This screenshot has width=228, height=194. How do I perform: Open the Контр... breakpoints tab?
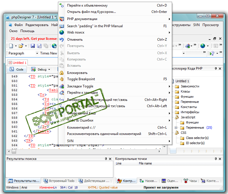pos(126,181)
